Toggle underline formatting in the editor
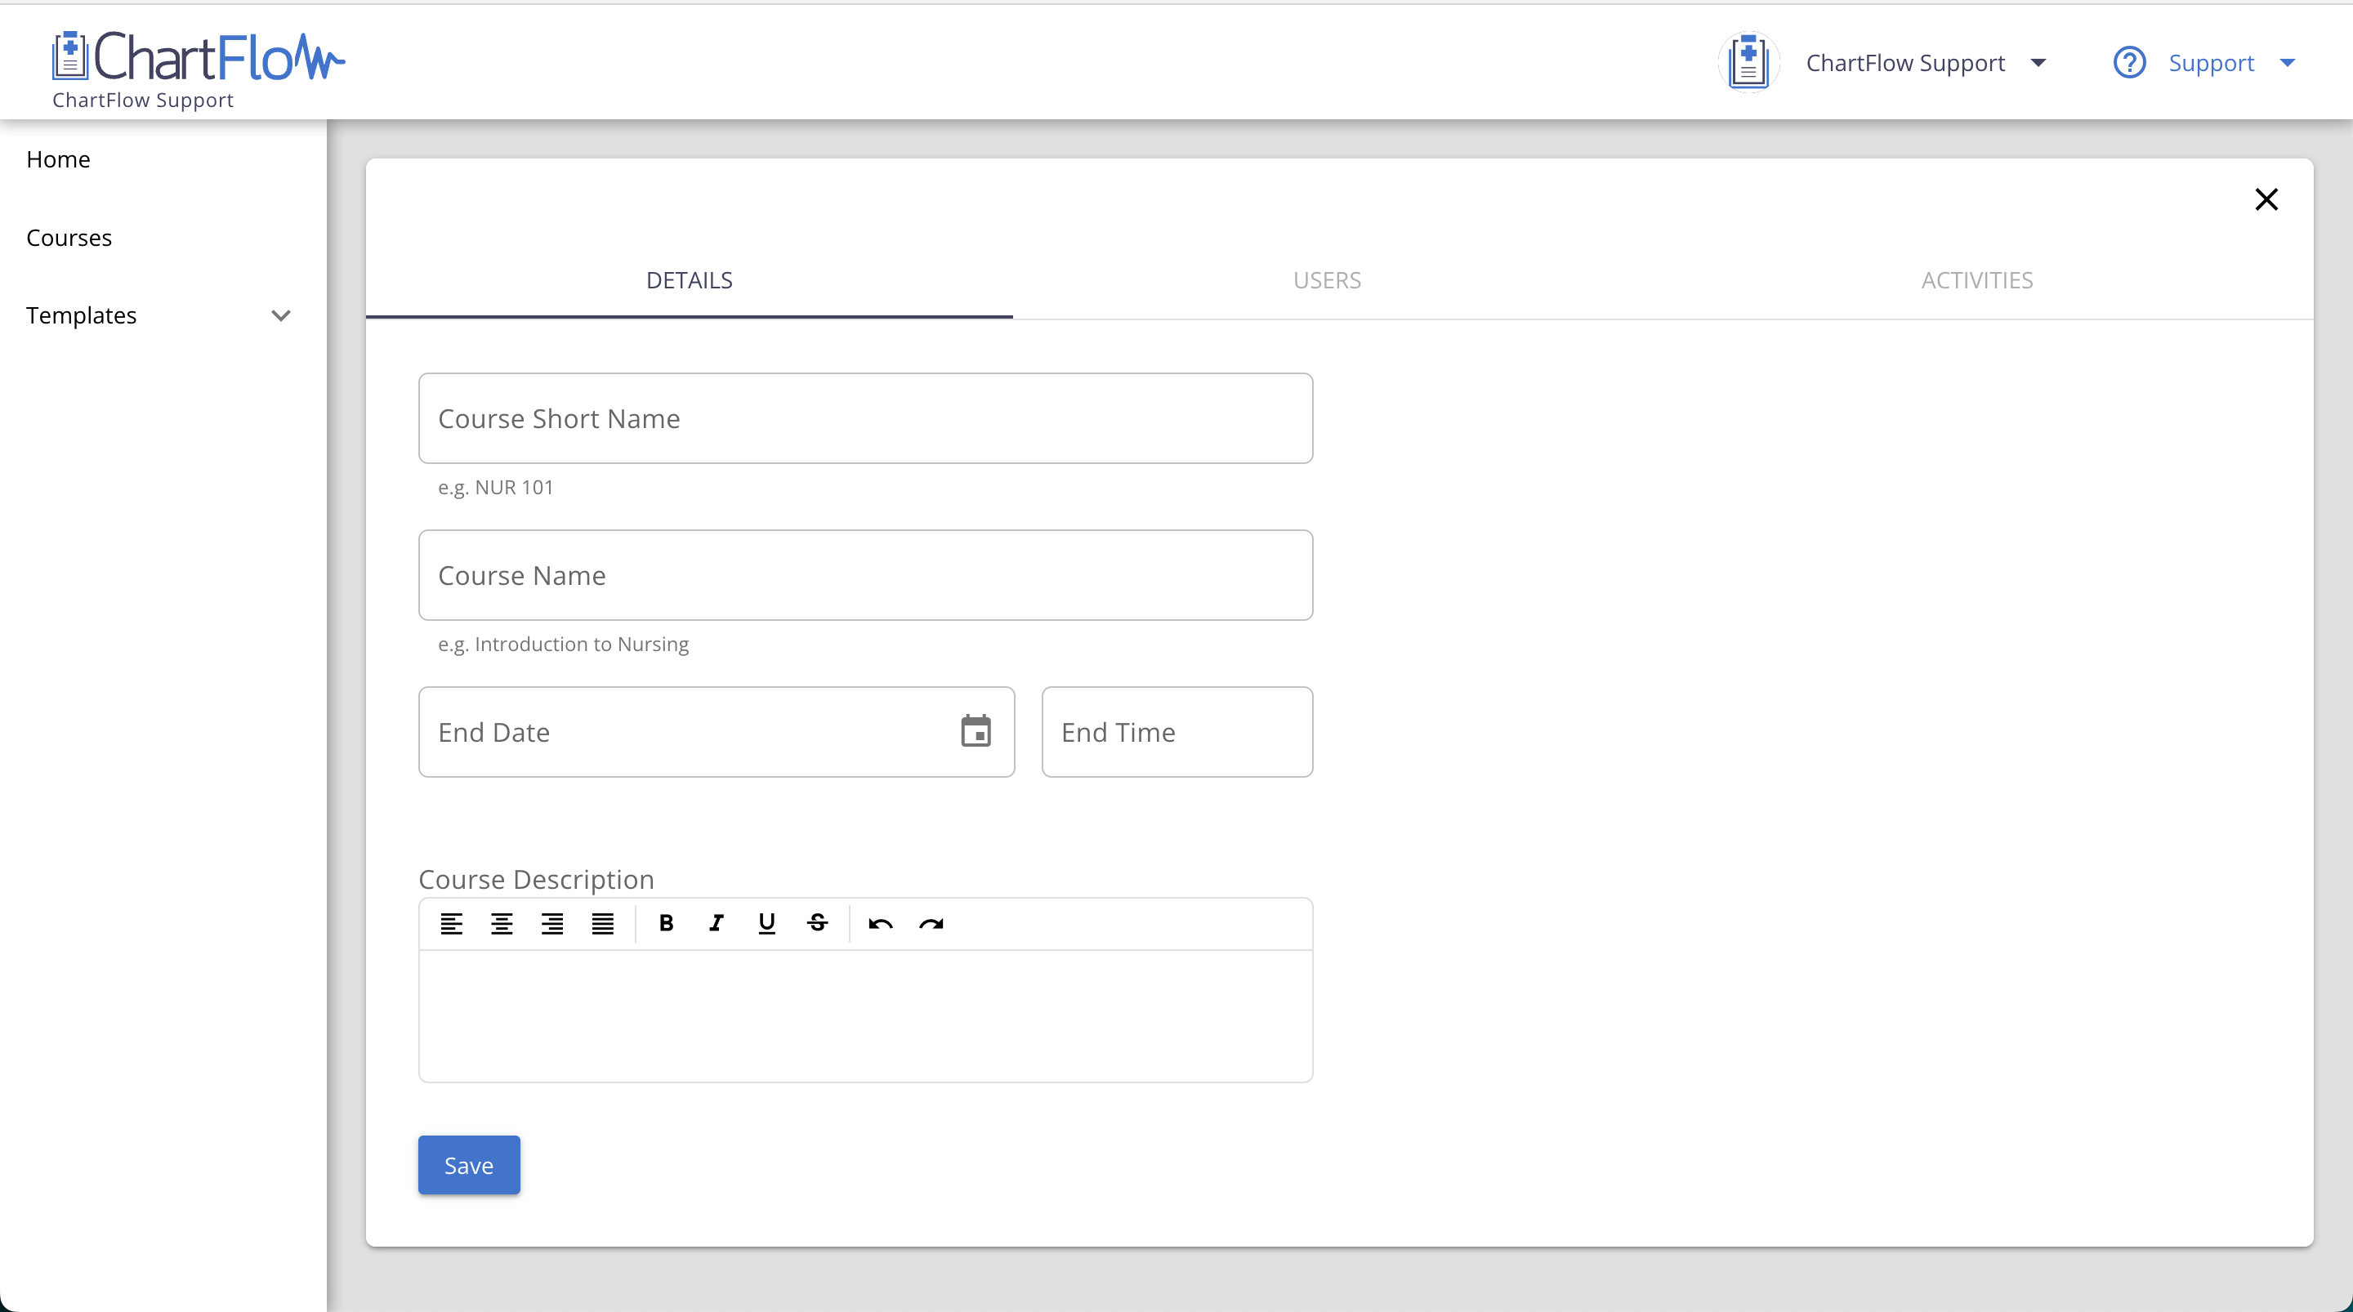The height and width of the screenshot is (1312, 2353). pyautogui.click(x=766, y=924)
